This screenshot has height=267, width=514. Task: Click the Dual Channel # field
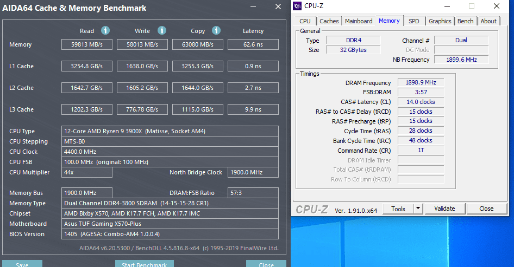(x=461, y=40)
